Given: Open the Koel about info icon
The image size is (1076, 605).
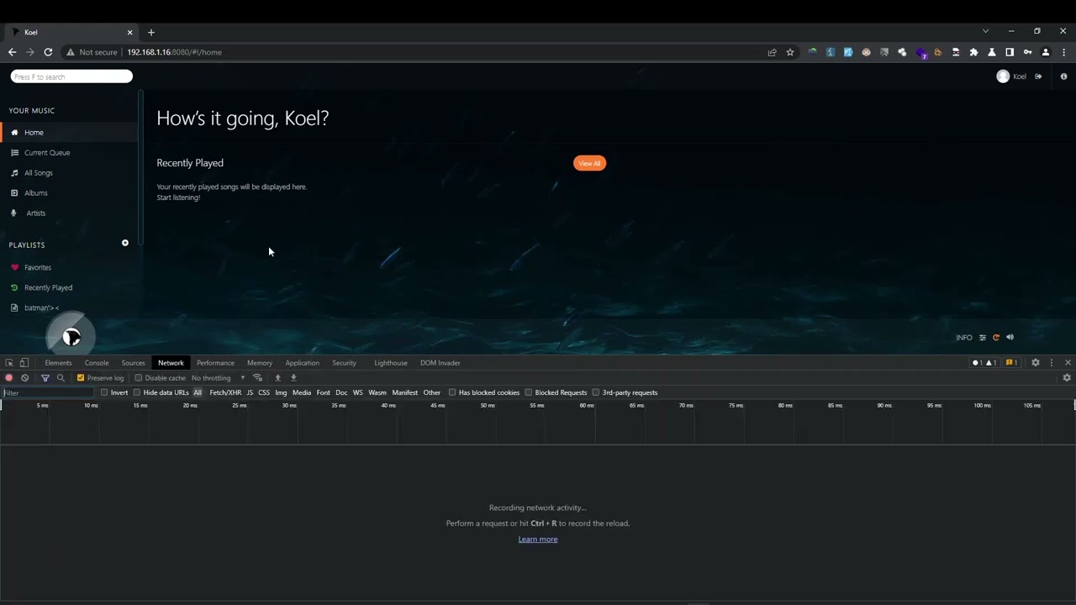Looking at the screenshot, I should coord(1063,76).
